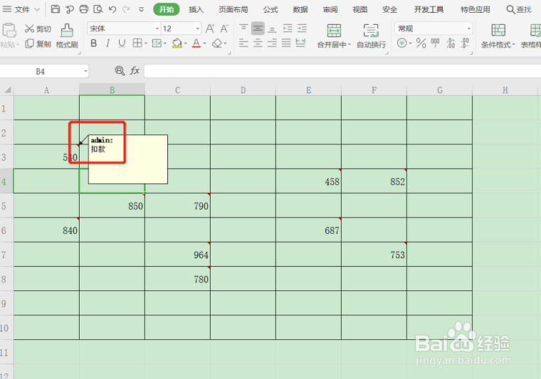Click the 查找 (Find) button
This screenshot has width=541, height=379.
tap(518, 9)
